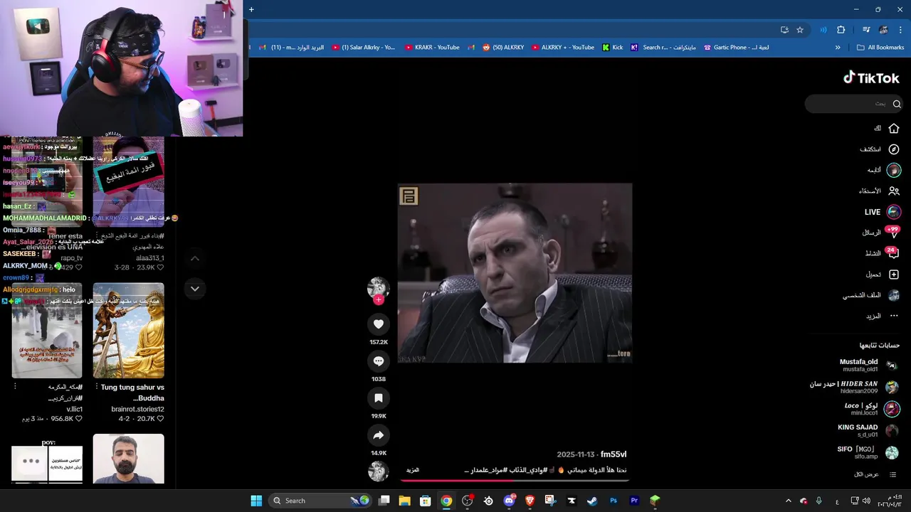Open the profile (الملف الشخصي) menu item

click(871, 295)
